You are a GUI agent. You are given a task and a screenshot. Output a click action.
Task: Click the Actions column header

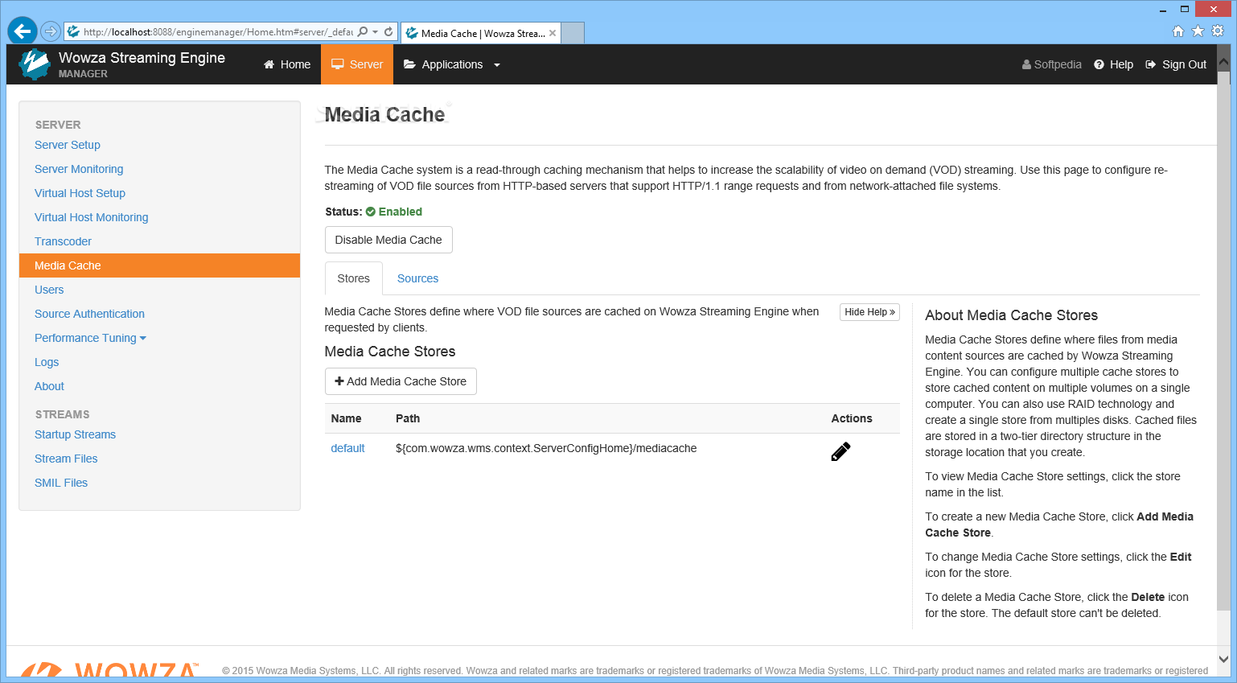(x=852, y=418)
